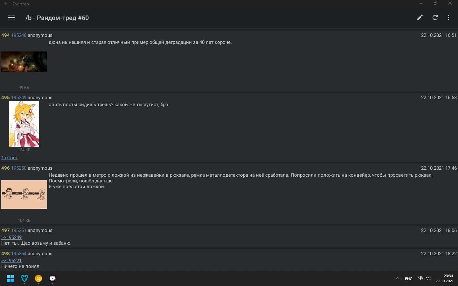
Task: Click the text 'Нет, ты. Щас возьму и забаню.'
Action: 36,243
